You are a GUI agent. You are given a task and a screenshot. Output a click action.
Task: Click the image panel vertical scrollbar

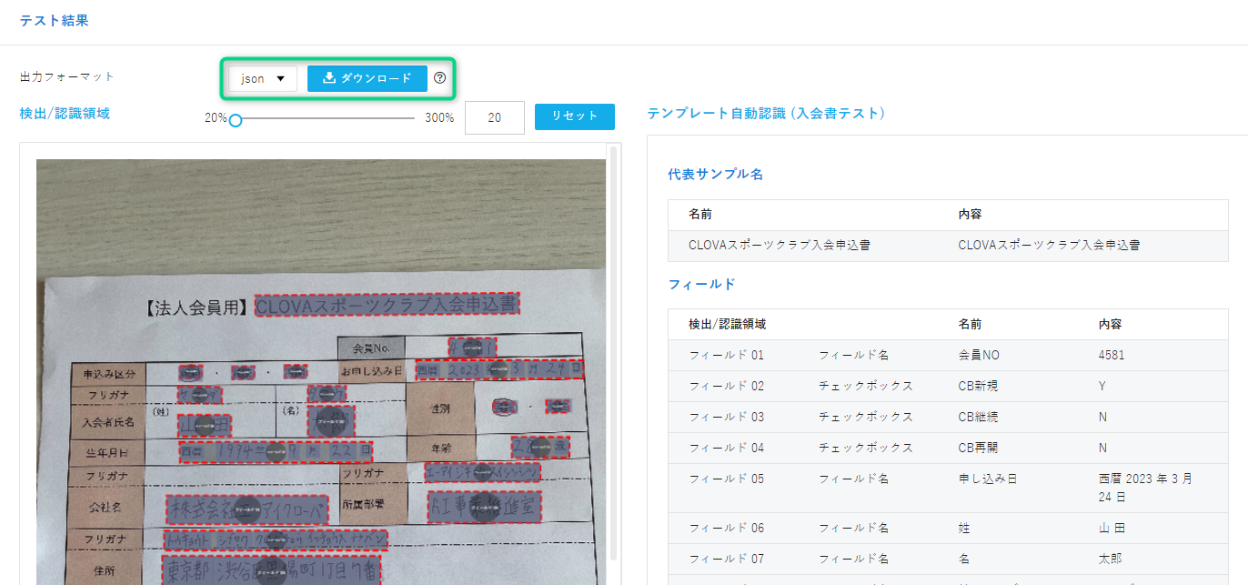(x=614, y=355)
